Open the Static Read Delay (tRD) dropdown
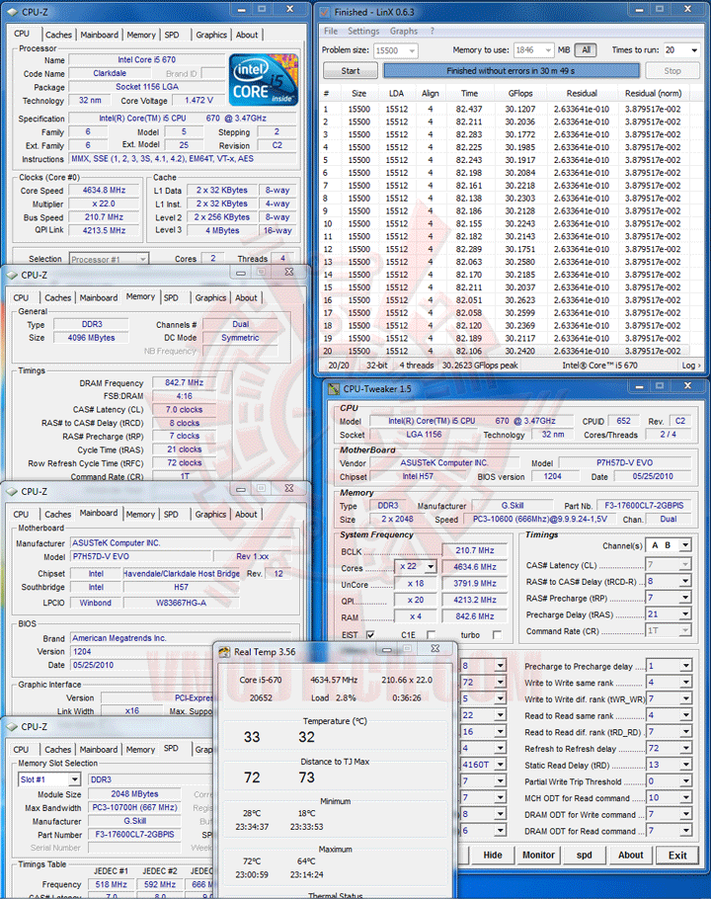Viewport: 711px width, 899px height. (x=685, y=765)
